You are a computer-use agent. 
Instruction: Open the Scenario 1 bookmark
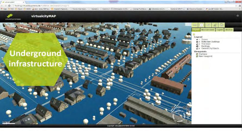[x=94, y=9]
